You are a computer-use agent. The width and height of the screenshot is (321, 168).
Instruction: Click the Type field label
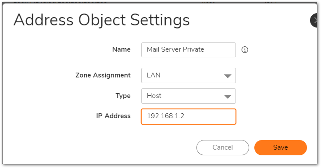pos(123,96)
